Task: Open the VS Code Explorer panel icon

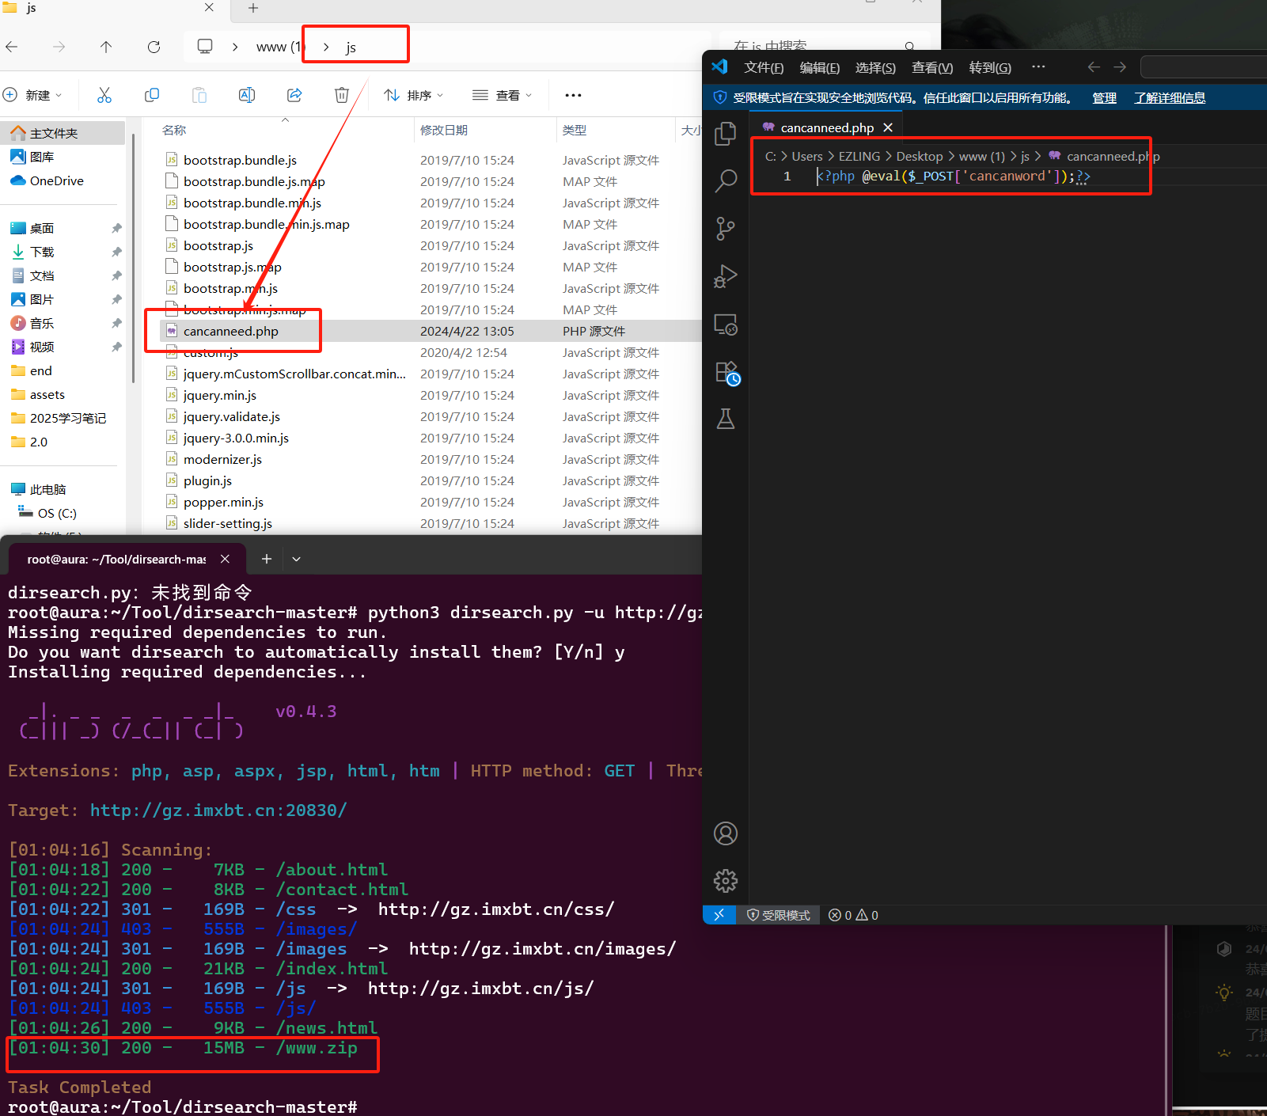Action: (725, 134)
